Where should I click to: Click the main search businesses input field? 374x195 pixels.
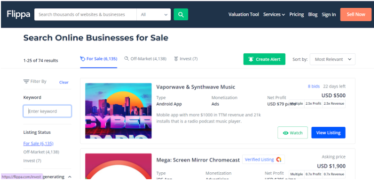pos(85,14)
